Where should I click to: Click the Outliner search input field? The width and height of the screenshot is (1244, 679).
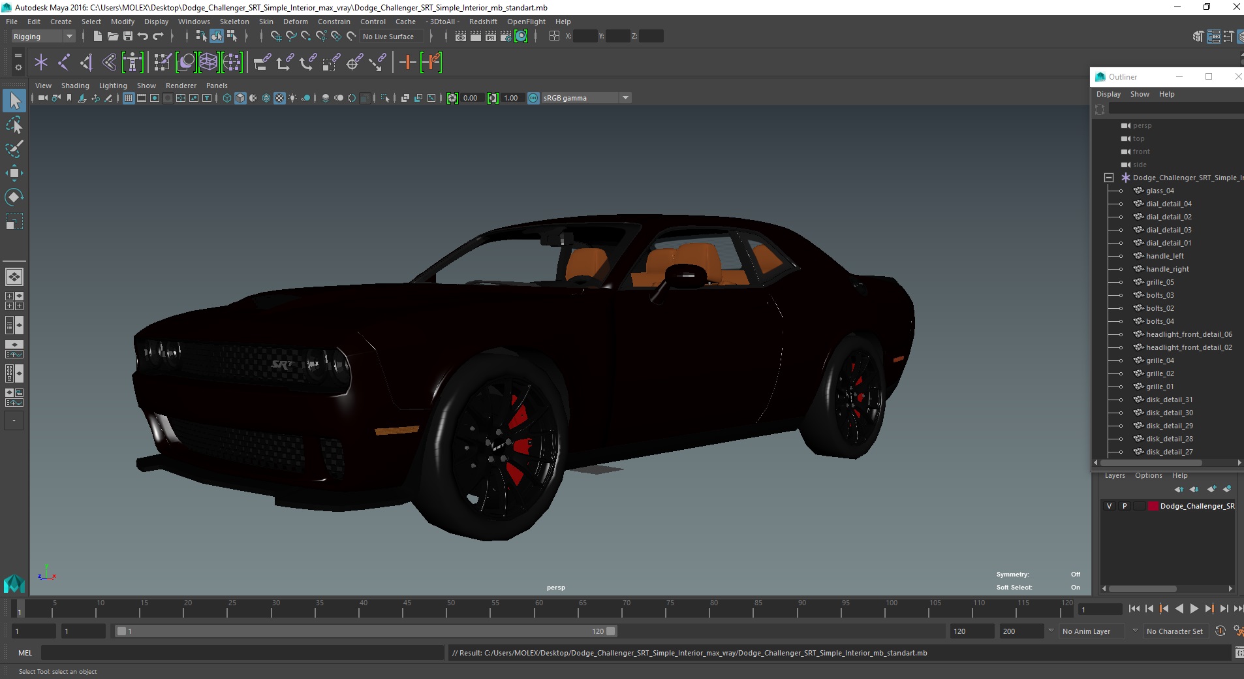click(1176, 108)
